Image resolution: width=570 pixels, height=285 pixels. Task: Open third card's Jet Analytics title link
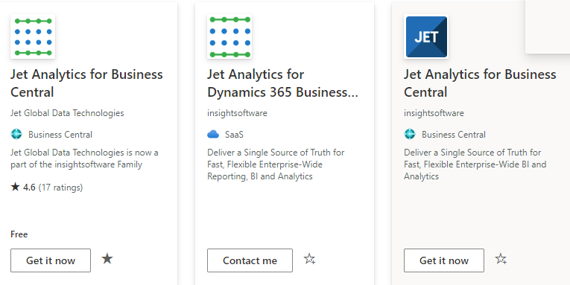click(480, 83)
